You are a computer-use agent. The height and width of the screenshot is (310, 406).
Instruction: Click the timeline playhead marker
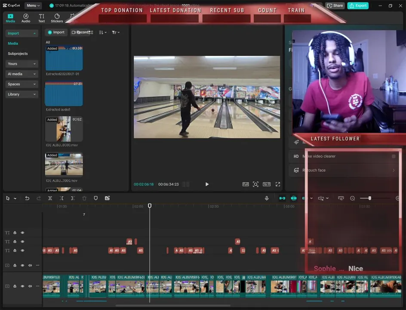pos(150,206)
